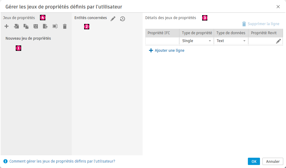Reset Entités concernées with history icon
Viewport: 286px width, 168px height.
point(123,18)
